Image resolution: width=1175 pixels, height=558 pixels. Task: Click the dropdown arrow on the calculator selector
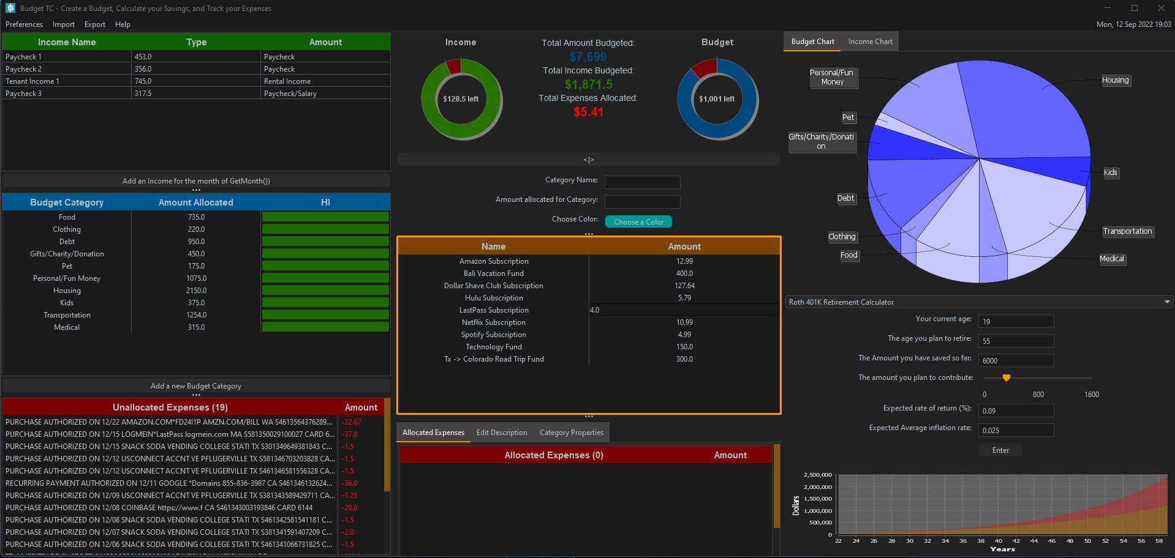[x=1167, y=302]
